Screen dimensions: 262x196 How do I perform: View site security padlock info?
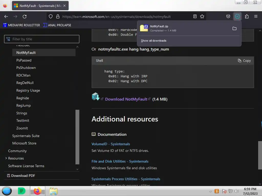click(x=58, y=17)
